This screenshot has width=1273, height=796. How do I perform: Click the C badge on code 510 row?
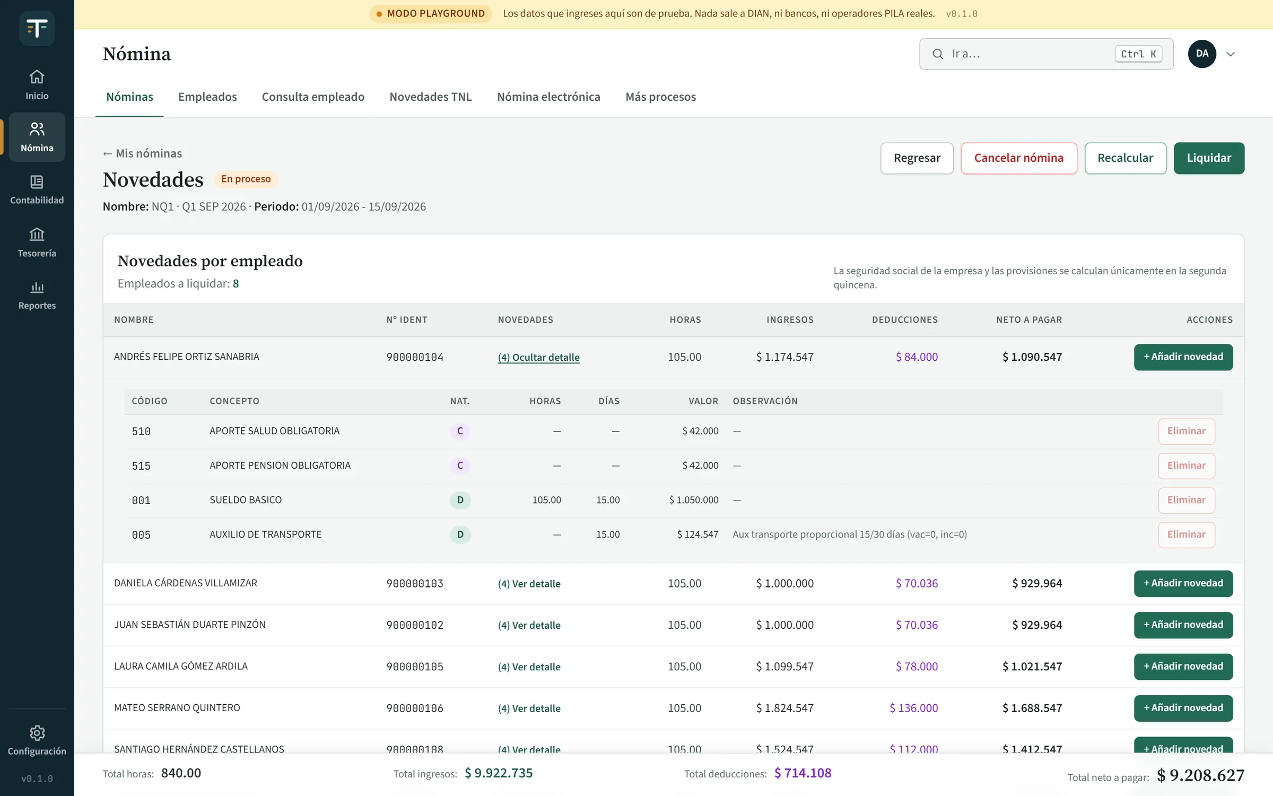pyautogui.click(x=460, y=431)
